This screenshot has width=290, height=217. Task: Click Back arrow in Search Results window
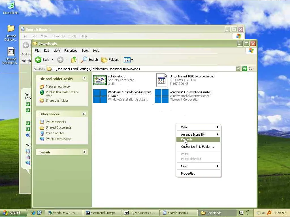tap(26, 45)
